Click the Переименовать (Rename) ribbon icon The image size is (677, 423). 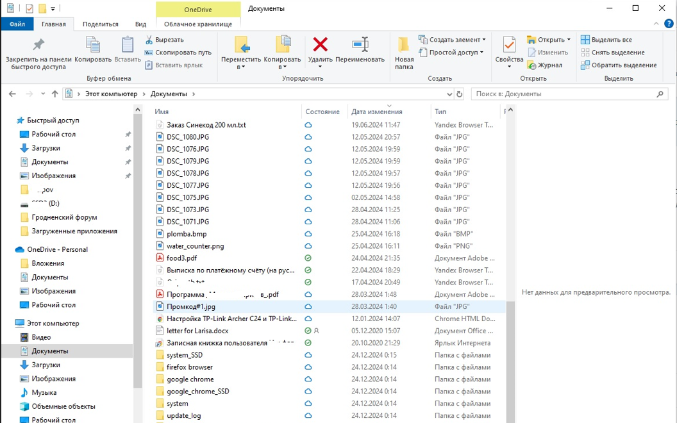(360, 45)
